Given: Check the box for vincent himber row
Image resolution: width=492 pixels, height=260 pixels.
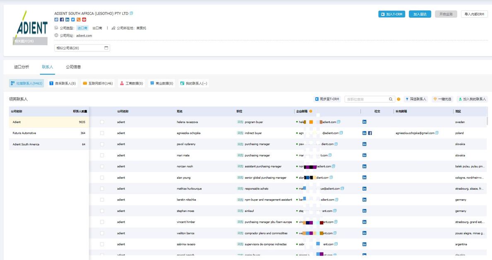Looking at the screenshot, I should [102, 222].
